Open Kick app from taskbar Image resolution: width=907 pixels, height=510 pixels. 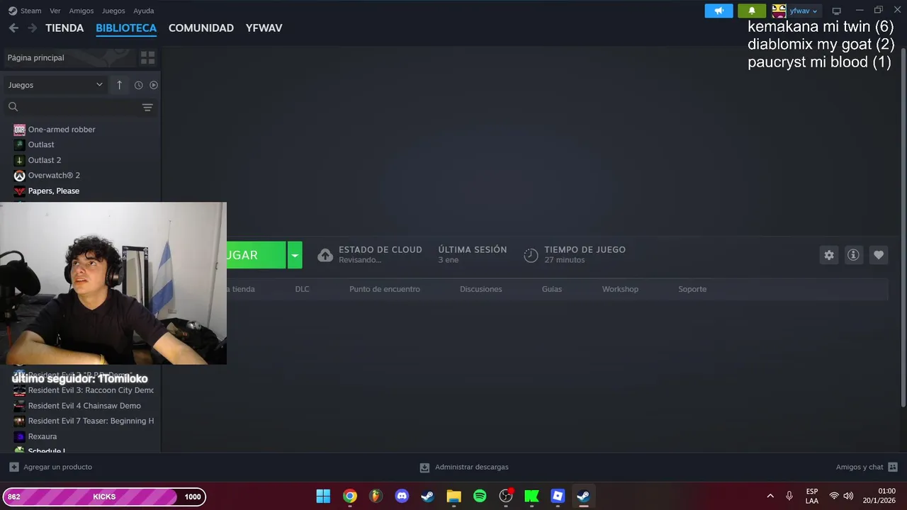(x=531, y=496)
